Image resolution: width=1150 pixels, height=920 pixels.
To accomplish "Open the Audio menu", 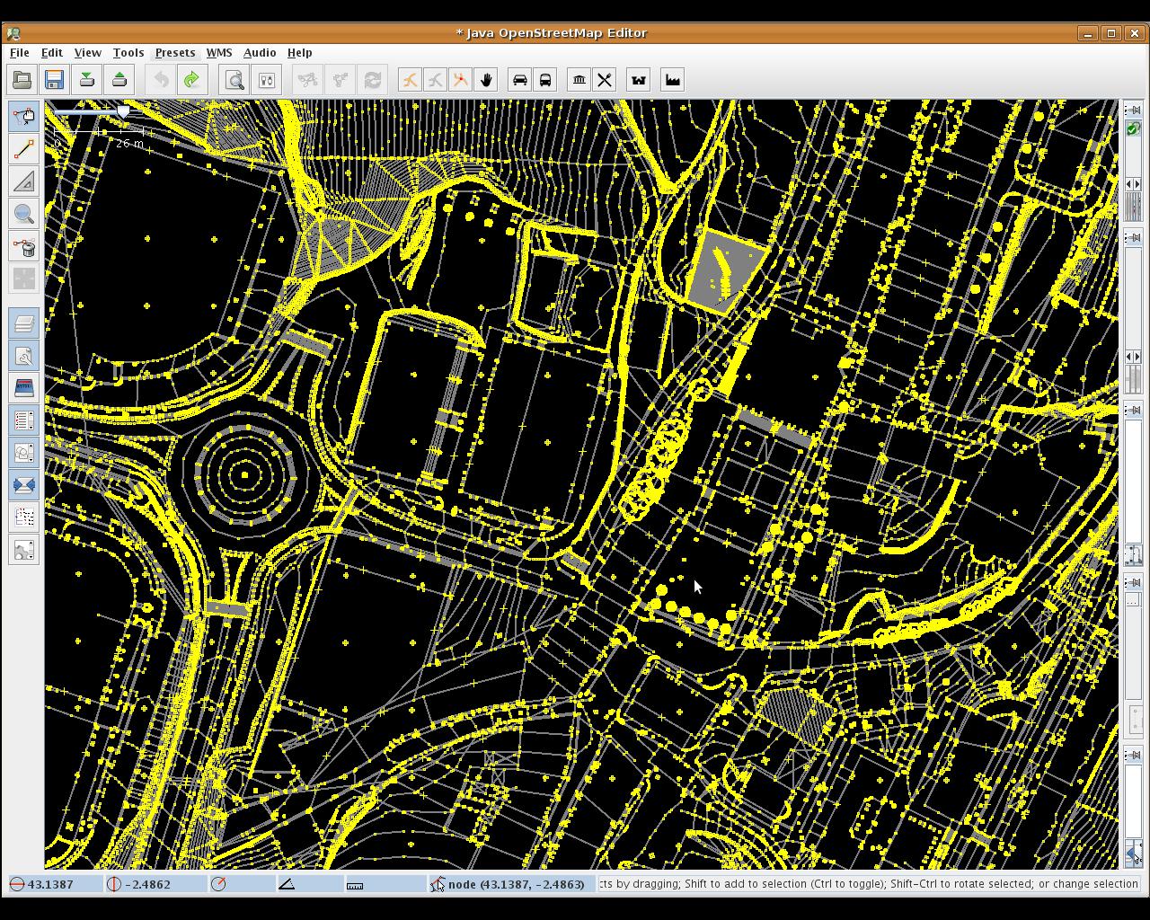I will (260, 53).
